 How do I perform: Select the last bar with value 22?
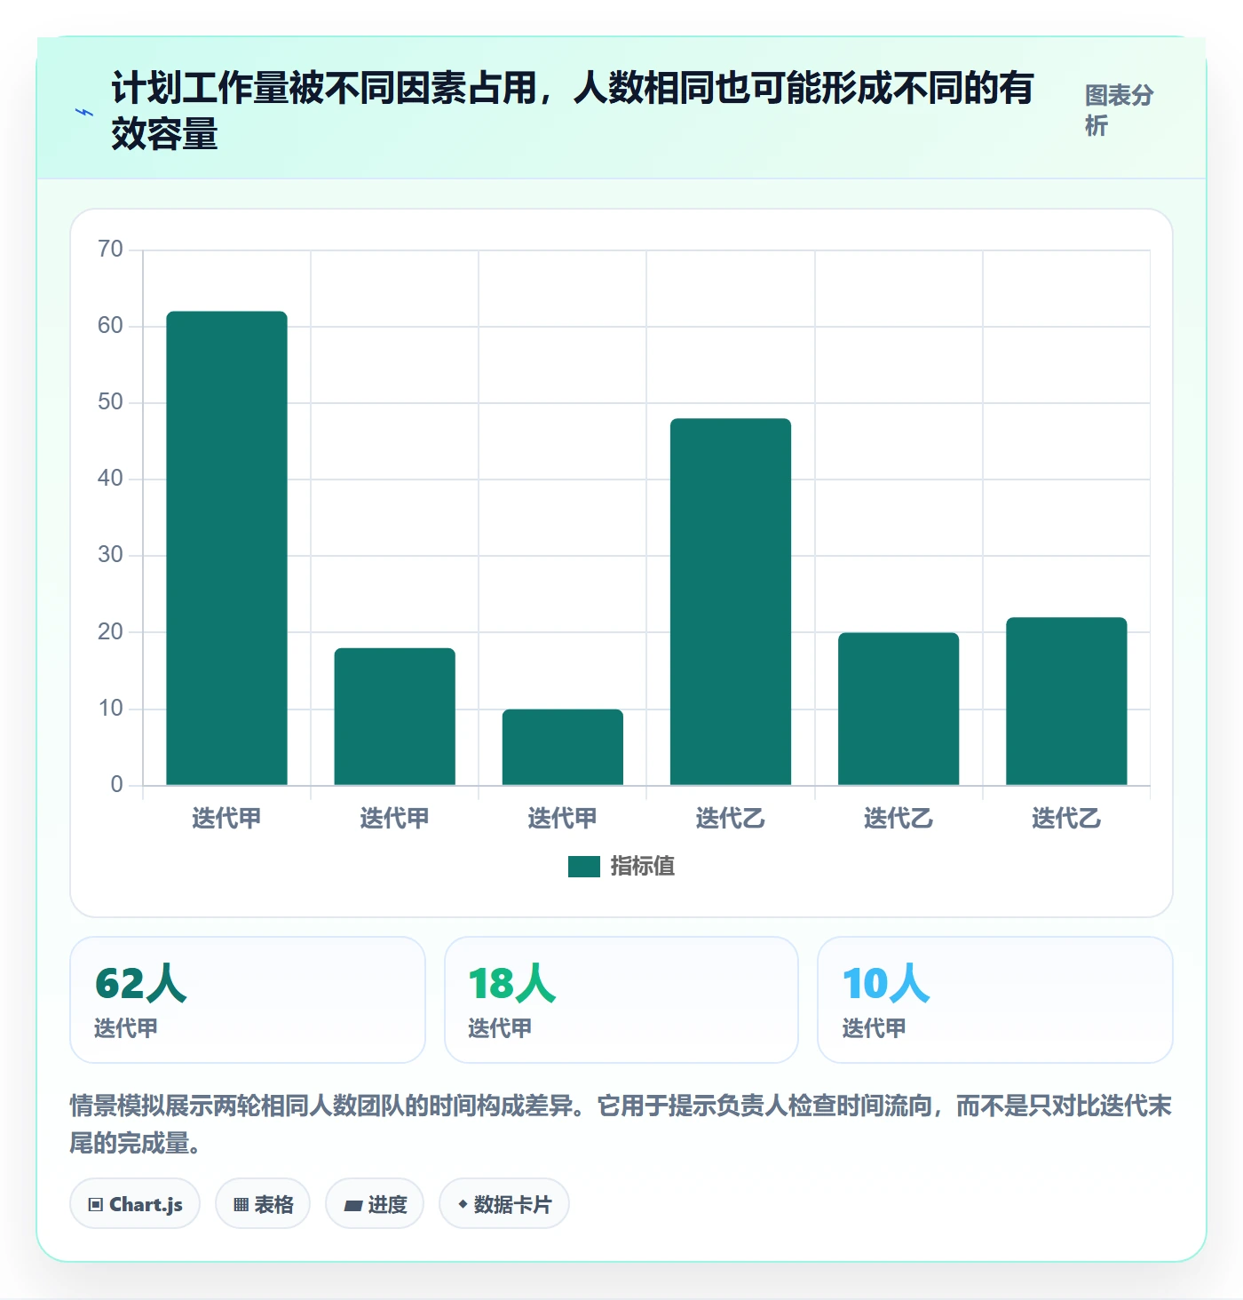pos(1066,701)
